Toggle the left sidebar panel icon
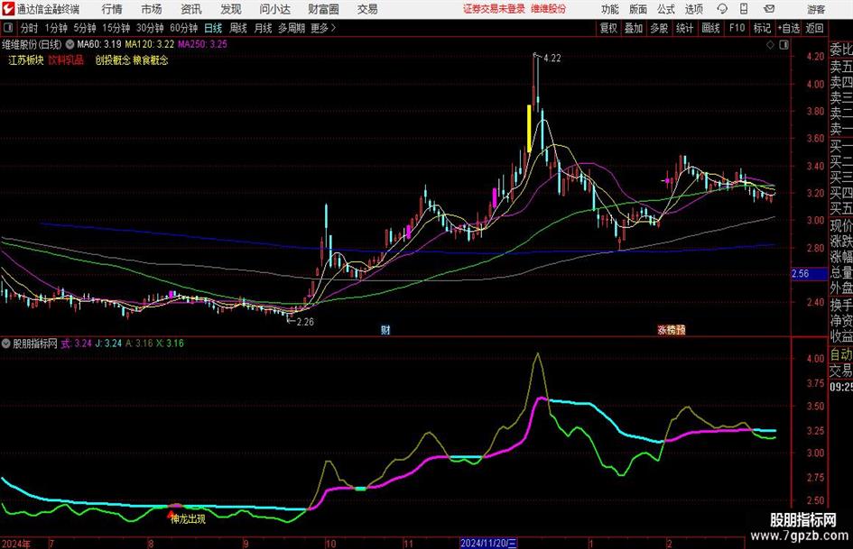This screenshot has height=549, width=853. click(8, 28)
